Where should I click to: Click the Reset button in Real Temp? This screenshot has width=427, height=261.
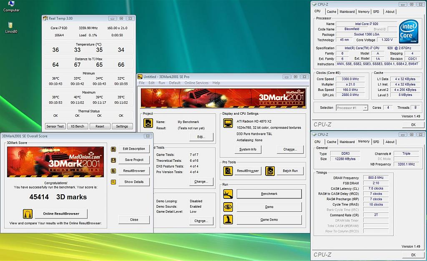click(100, 126)
